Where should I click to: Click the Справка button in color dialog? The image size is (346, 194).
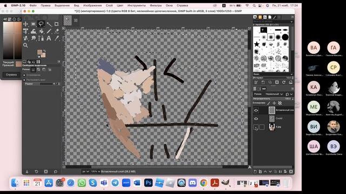(x=11, y=75)
